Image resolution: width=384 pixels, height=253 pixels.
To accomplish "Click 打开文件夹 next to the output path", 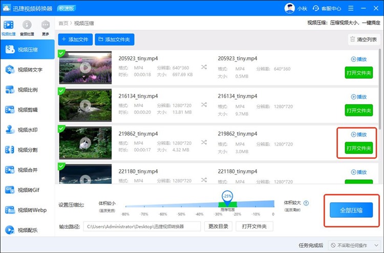I will point(254,226).
